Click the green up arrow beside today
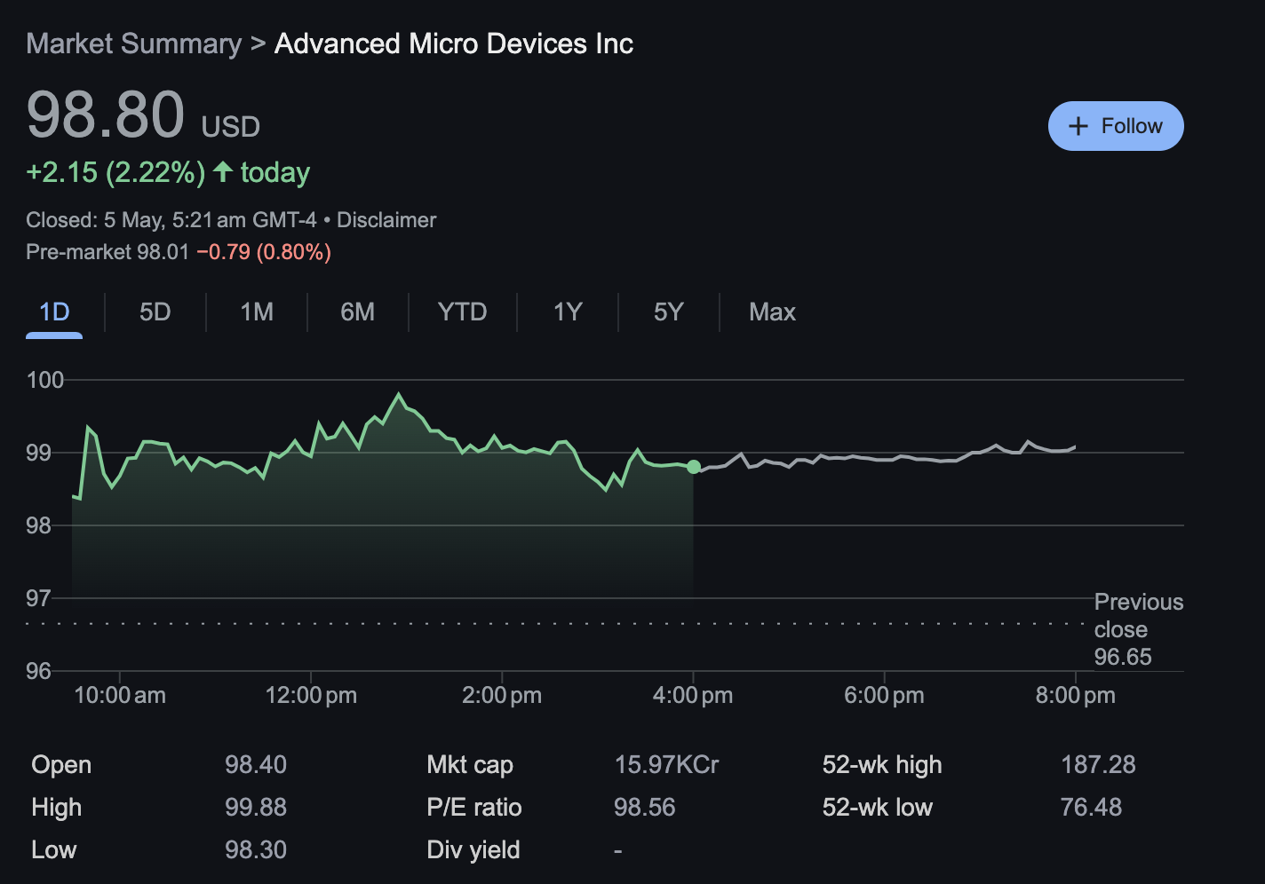Screen dimensions: 1265x884 click(223, 171)
